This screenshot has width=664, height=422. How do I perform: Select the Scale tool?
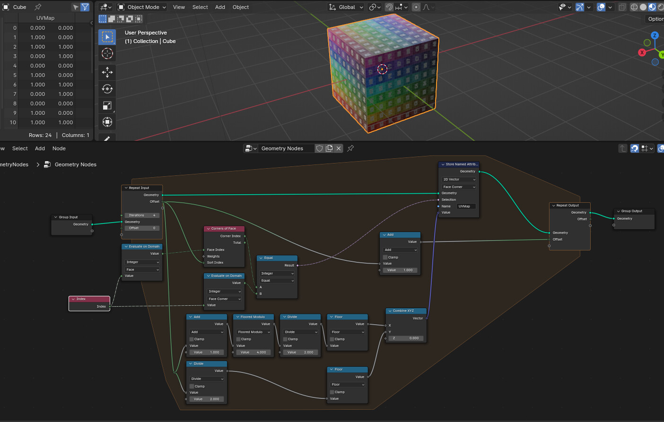(x=107, y=105)
